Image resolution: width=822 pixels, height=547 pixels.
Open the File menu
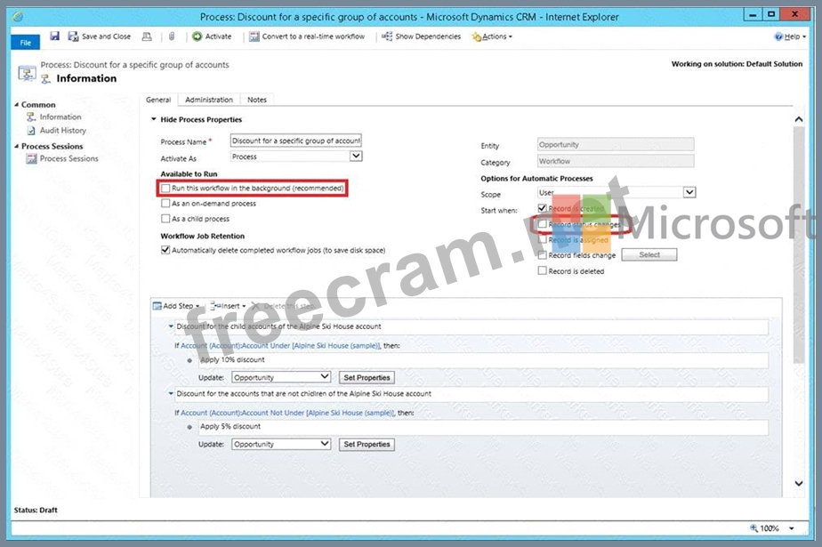coord(25,43)
